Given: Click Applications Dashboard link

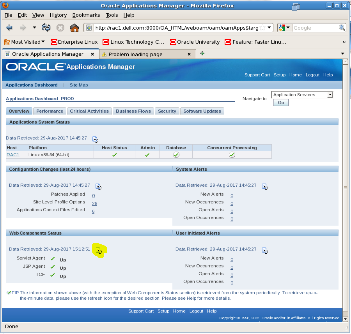Looking at the screenshot, I should (x=32, y=85).
